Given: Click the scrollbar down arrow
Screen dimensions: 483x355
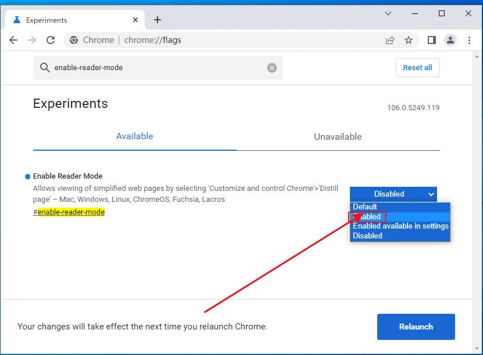Looking at the screenshot, I should (477, 349).
